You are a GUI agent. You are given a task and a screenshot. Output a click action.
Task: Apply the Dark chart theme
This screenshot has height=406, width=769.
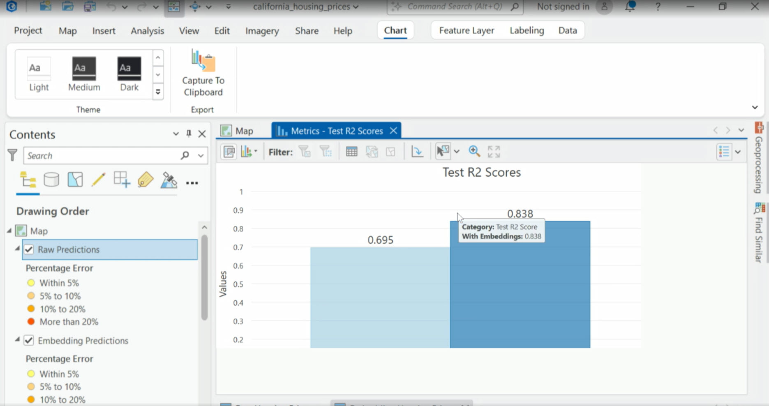(x=129, y=74)
